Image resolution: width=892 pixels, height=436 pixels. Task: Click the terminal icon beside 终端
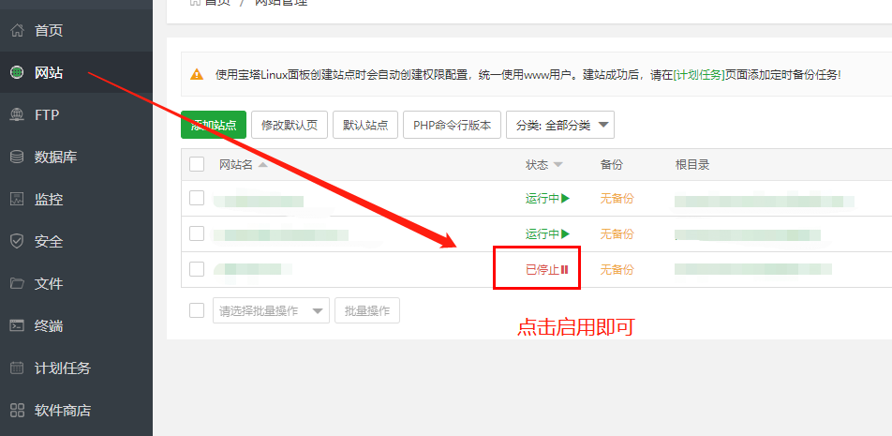(18, 326)
